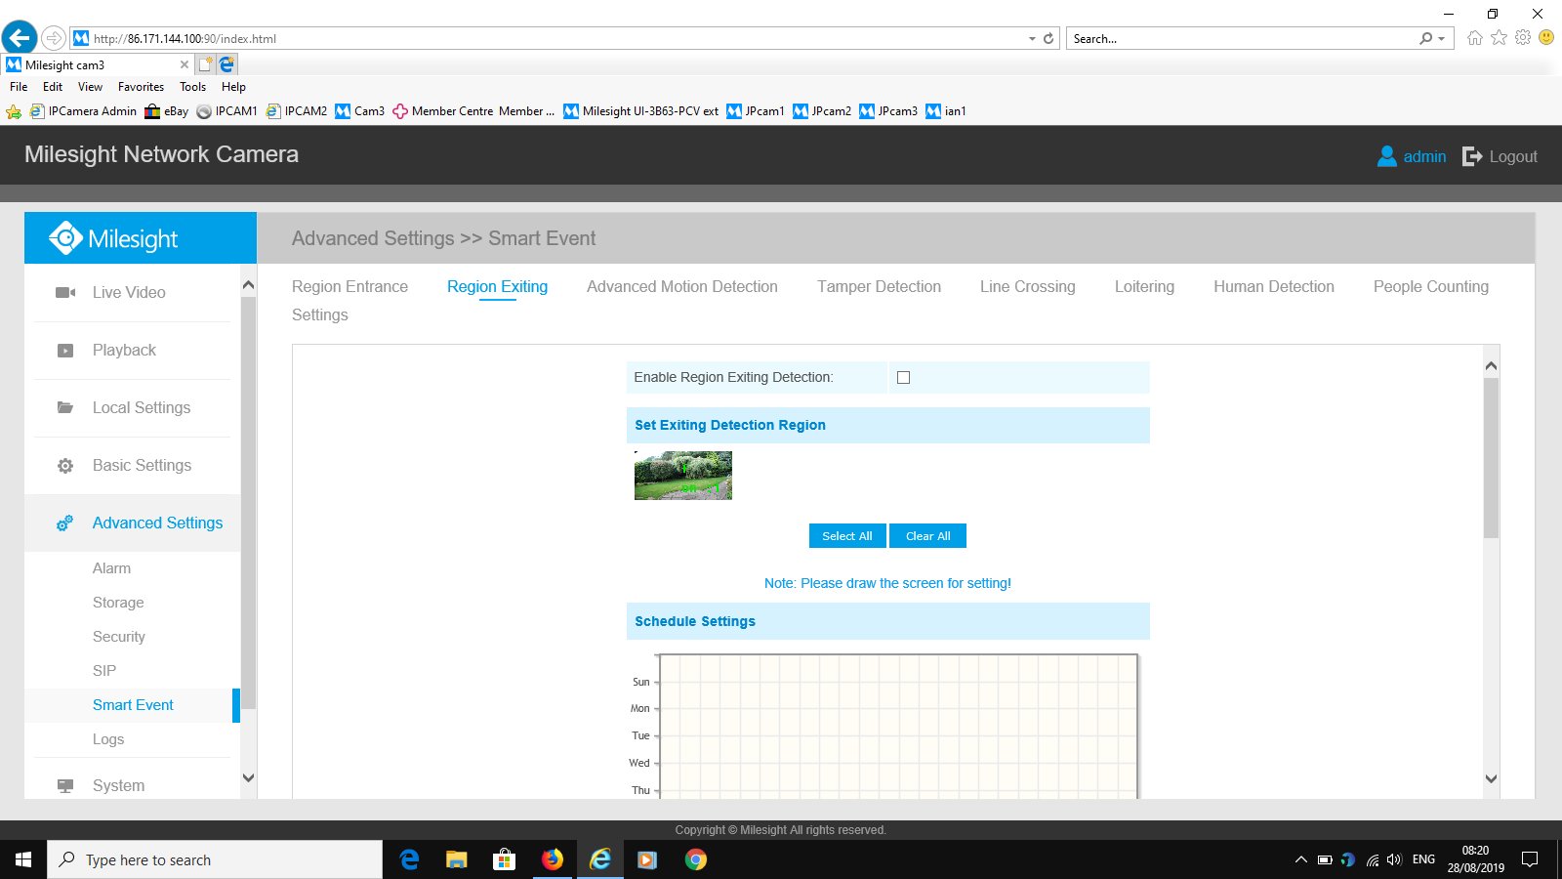Expand the search provider dropdown arrow
The width and height of the screenshot is (1562, 879).
[x=1441, y=39]
